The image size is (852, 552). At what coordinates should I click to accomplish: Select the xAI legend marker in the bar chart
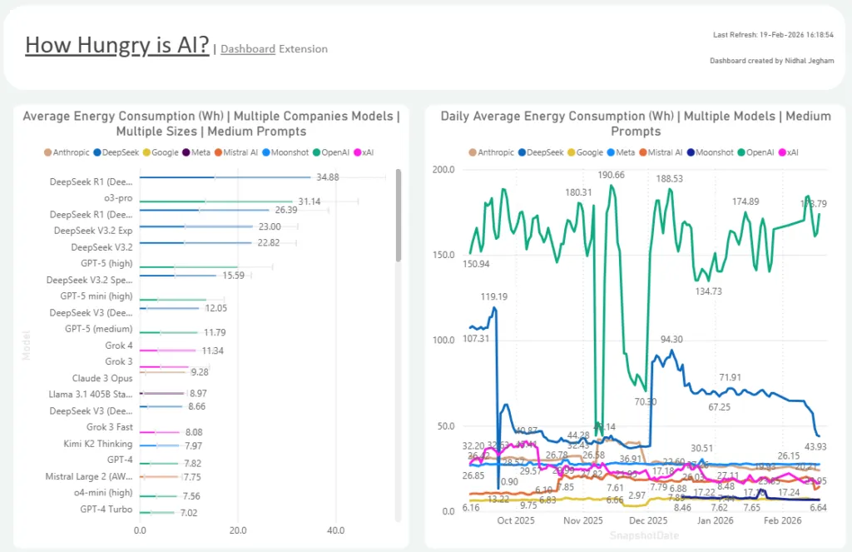click(x=358, y=152)
